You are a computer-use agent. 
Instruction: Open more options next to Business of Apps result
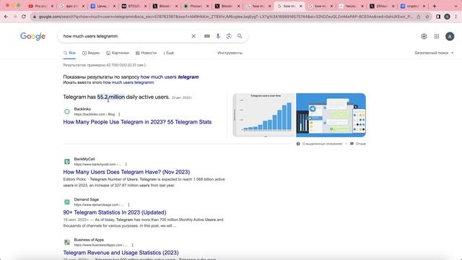pos(132,245)
